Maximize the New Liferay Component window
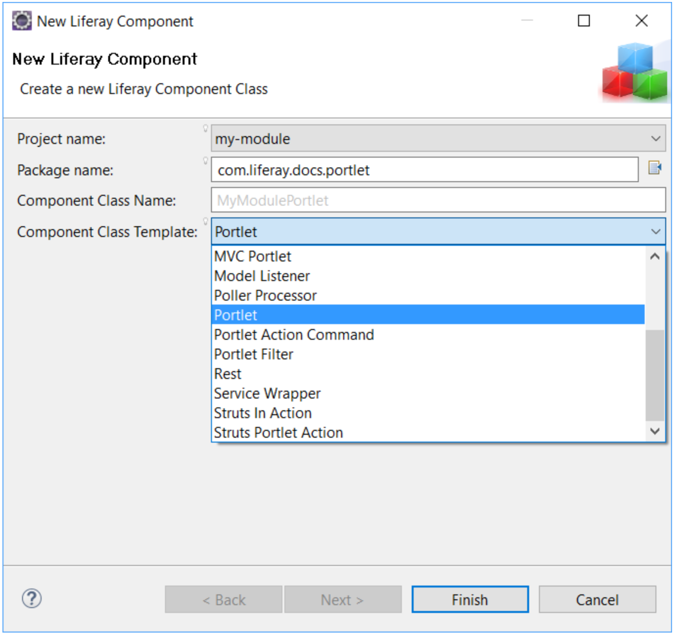Viewport: 675px width, 635px height. [583, 21]
